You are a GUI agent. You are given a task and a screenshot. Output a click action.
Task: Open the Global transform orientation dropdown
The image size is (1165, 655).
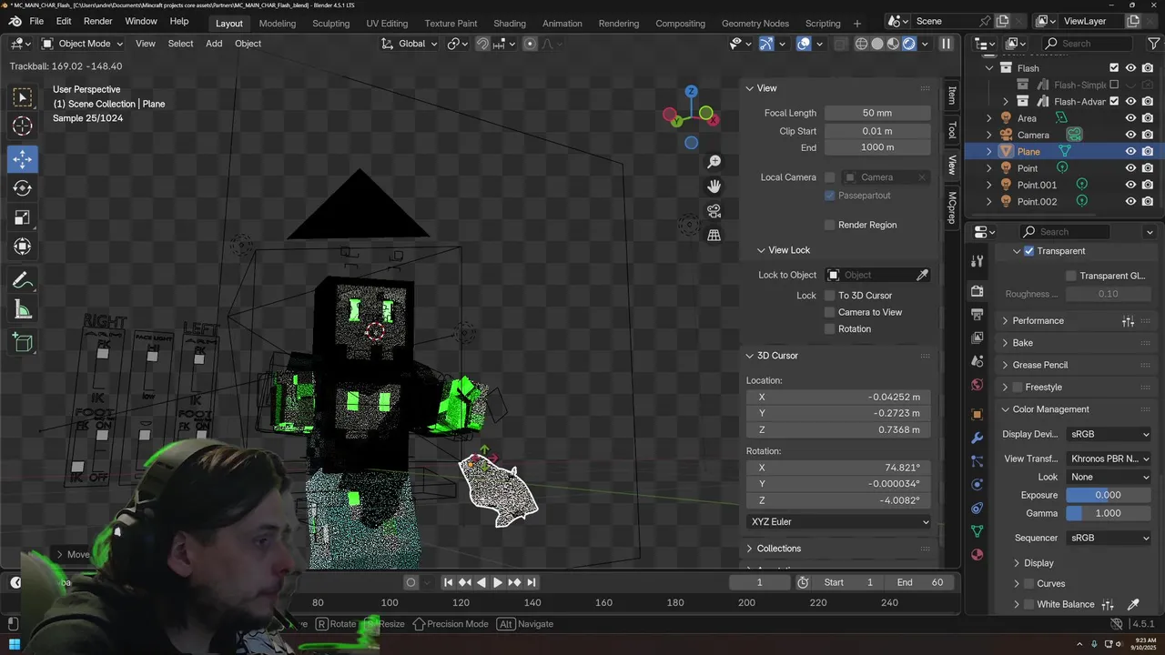(x=410, y=44)
